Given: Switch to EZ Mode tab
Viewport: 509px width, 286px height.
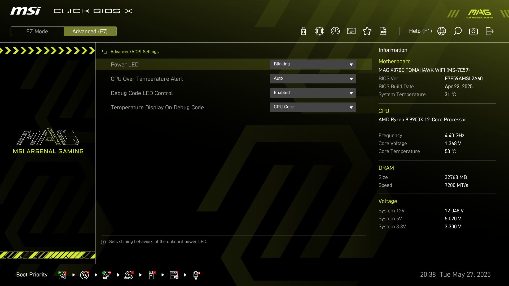Looking at the screenshot, I should (x=37, y=31).
